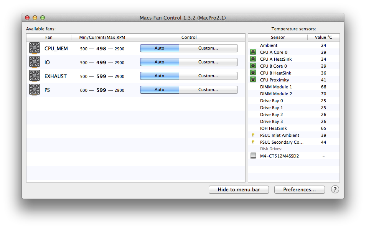Open Custom control for EXHAUST fan
The image size is (366, 229).
[208, 76]
